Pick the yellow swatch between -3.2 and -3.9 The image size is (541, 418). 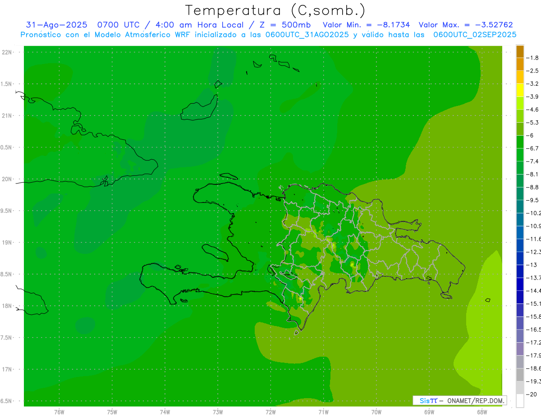click(x=520, y=90)
